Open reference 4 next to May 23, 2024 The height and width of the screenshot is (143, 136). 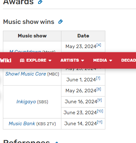click(x=99, y=45)
